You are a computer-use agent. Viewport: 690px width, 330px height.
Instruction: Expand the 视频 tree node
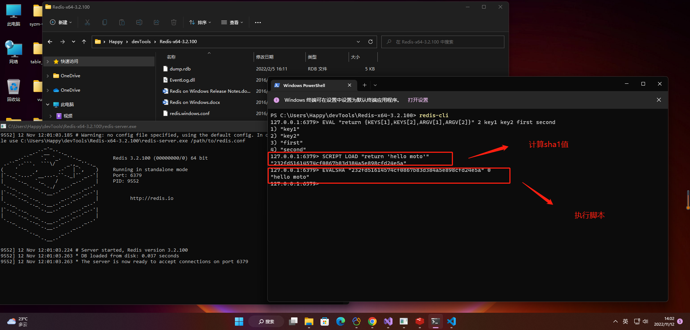click(x=50, y=116)
